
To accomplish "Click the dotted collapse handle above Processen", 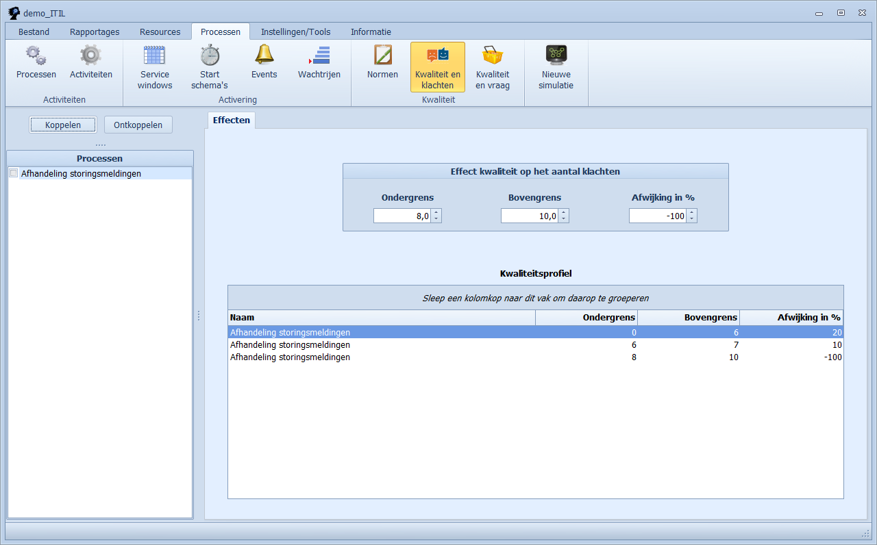I will (x=100, y=144).
